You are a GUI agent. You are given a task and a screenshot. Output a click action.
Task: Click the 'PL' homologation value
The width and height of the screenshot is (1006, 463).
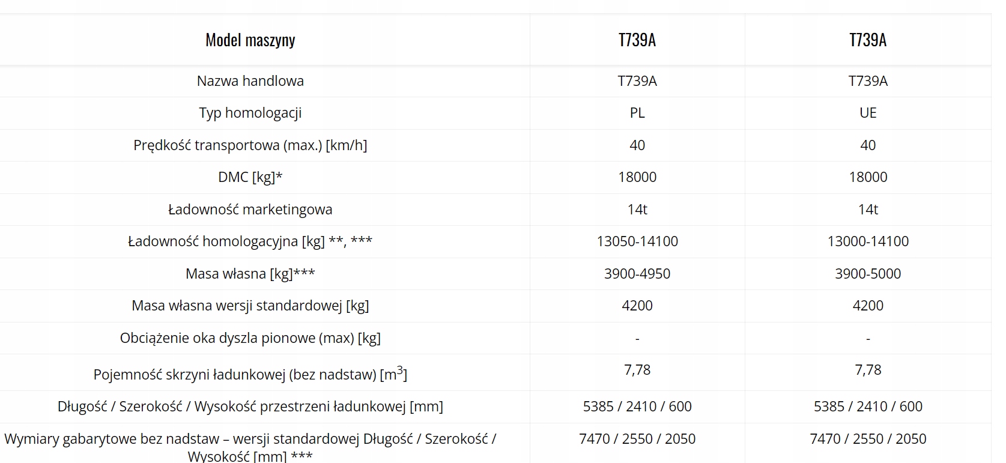637,113
